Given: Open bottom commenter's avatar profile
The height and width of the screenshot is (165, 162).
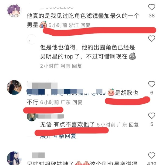Looking at the screenshot, I should tap(14, 158).
